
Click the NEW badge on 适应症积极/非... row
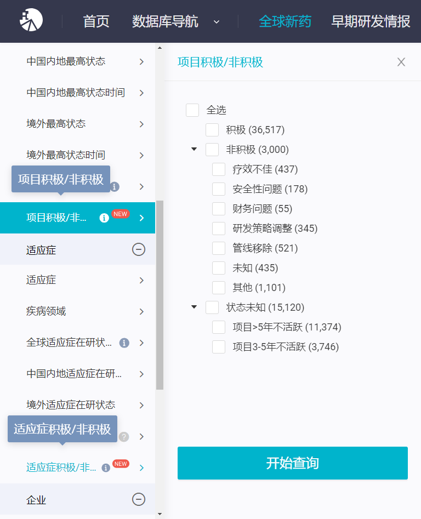coord(121,464)
